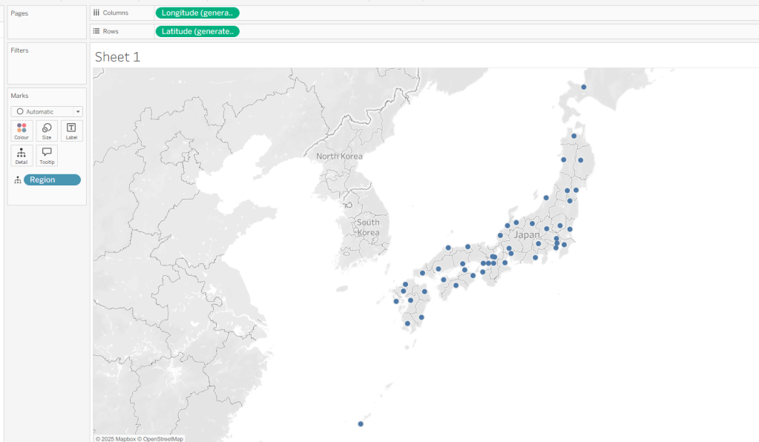759x442 pixels.
Task: Select the northernmost data point in Japan
Action: tap(583, 88)
